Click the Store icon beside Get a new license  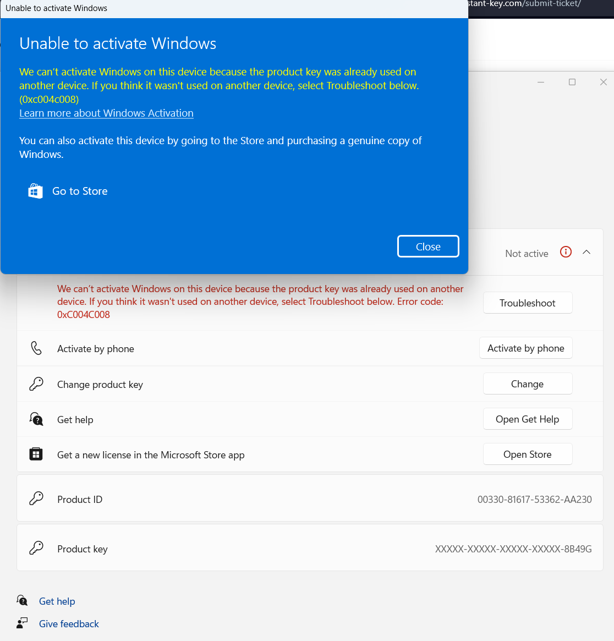(36, 454)
